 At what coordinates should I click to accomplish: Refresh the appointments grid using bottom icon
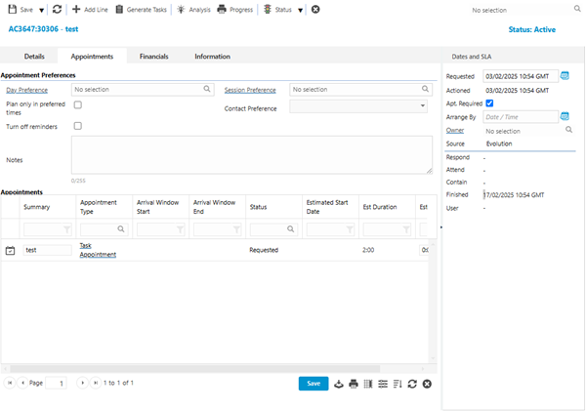[x=412, y=384]
